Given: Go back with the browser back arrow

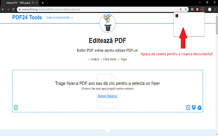Looking at the screenshot, I should point(3,10).
